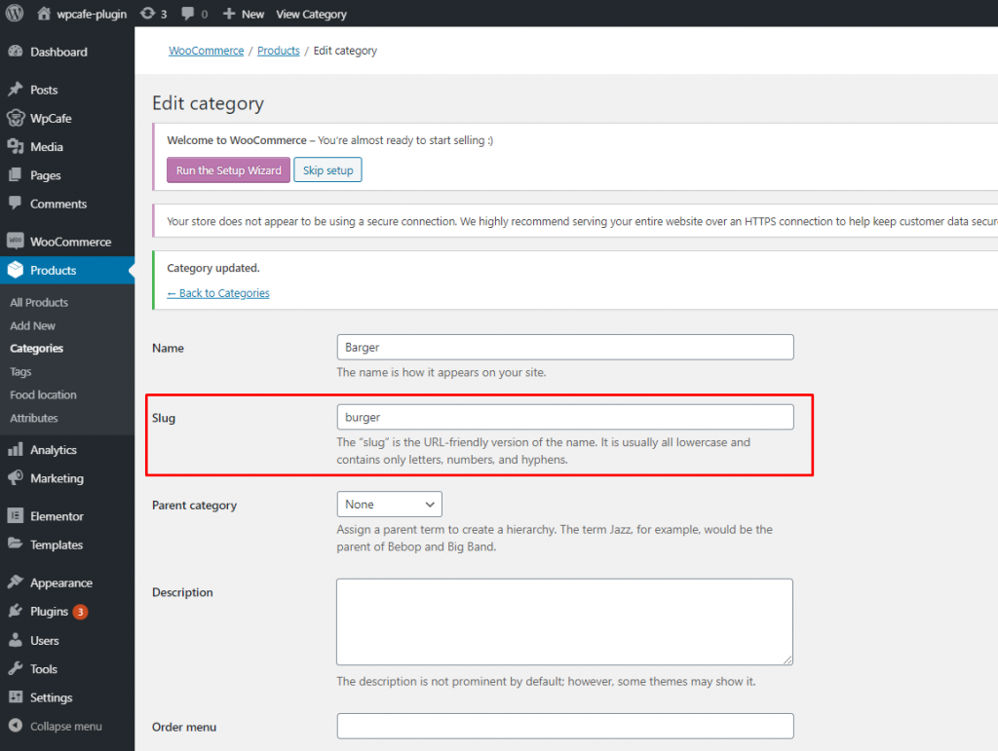Click the Media icon in sidebar

pyautogui.click(x=16, y=147)
